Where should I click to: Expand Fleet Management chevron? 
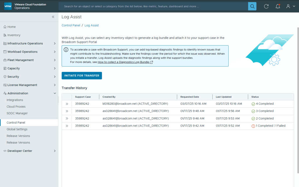coord(55,60)
